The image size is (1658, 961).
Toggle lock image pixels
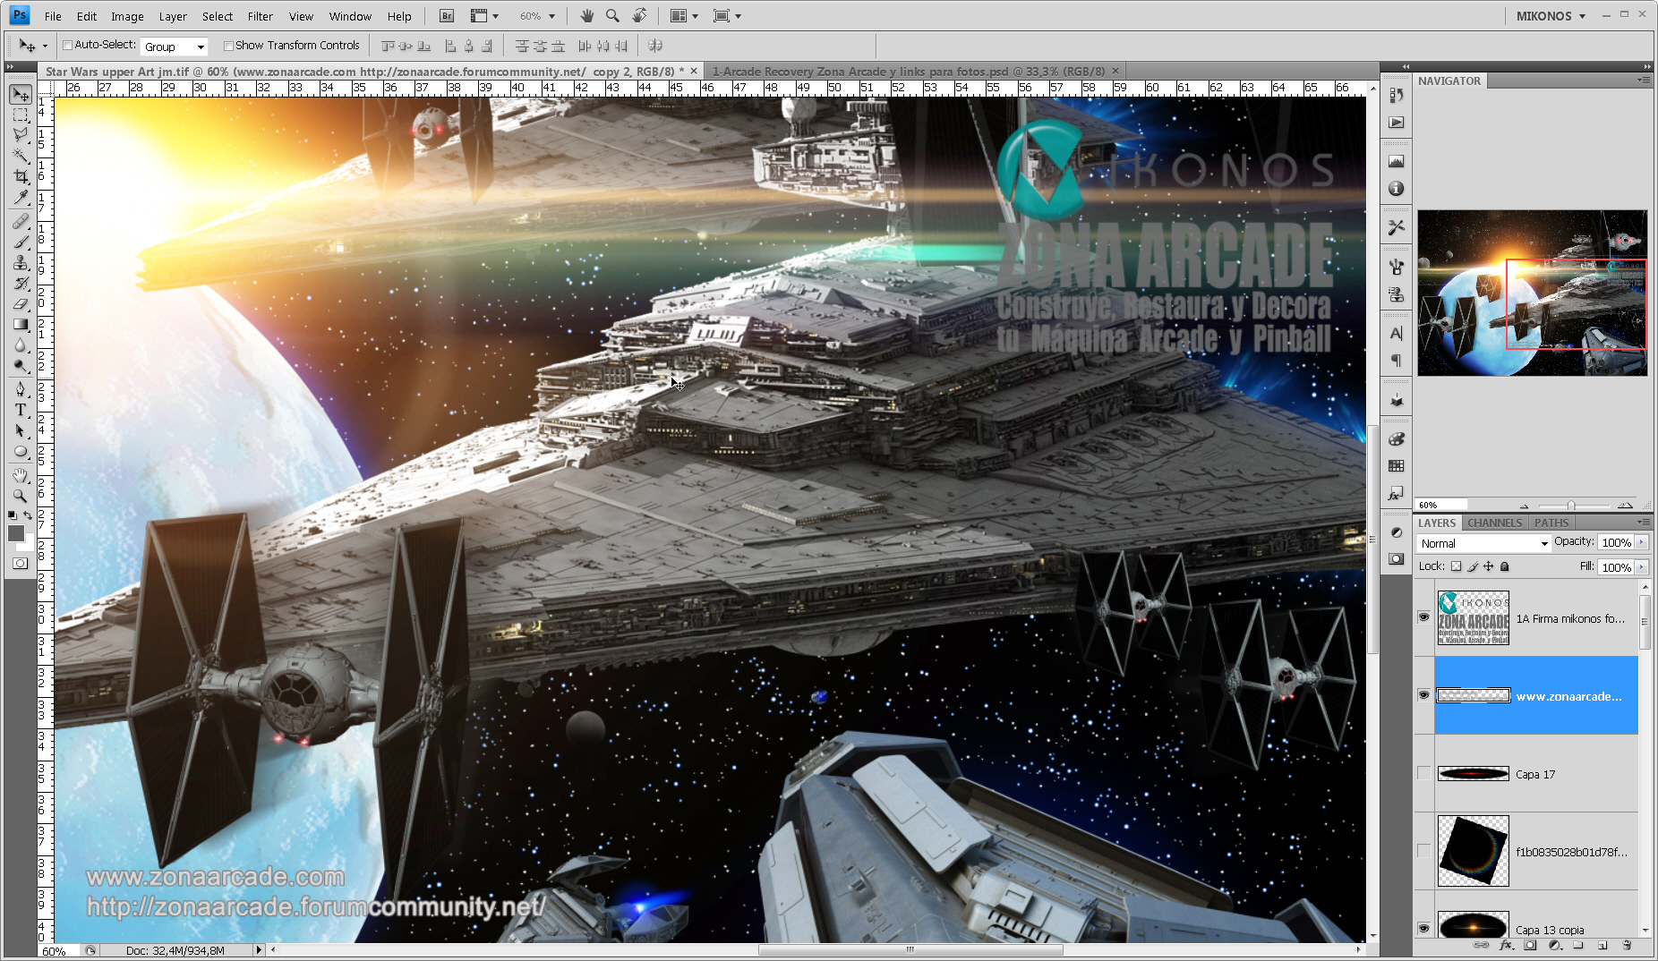click(x=1473, y=566)
